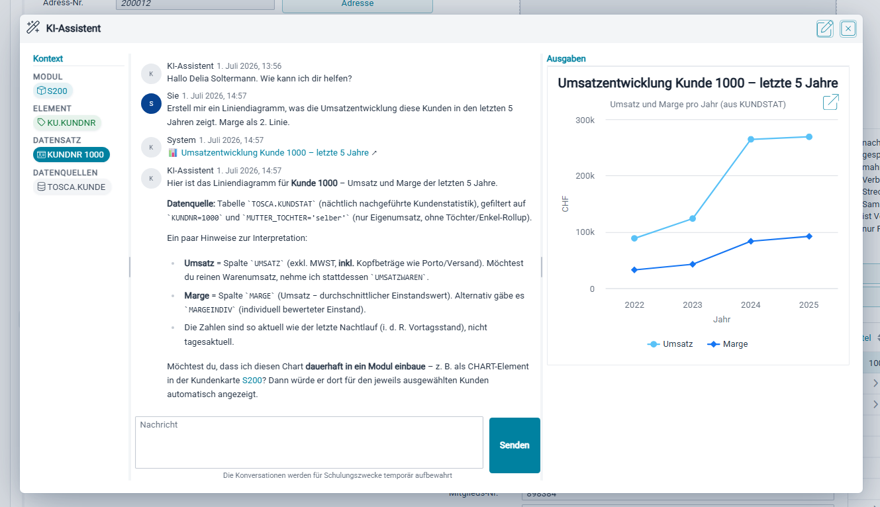This screenshot has height=507, width=880.
Task: Toggle Umsatz series in chart legend
Action: coord(670,344)
